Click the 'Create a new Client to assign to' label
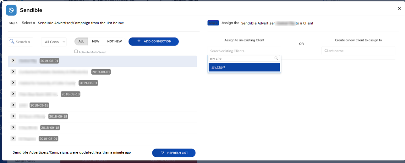 point(358,40)
